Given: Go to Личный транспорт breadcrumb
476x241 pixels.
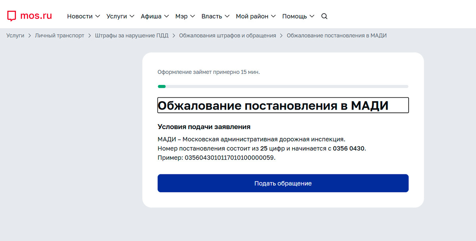Looking at the screenshot, I should tap(59, 35).
